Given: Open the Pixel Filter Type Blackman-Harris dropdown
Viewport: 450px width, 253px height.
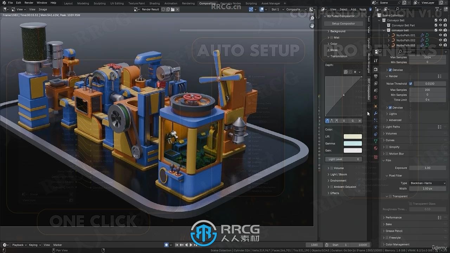Looking at the screenshot, I should [x=427, y=183].
